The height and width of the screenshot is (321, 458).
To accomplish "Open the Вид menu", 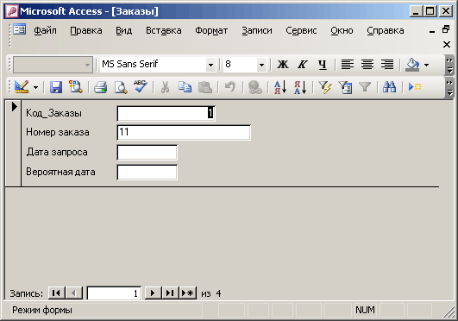I will pos(124,30).
